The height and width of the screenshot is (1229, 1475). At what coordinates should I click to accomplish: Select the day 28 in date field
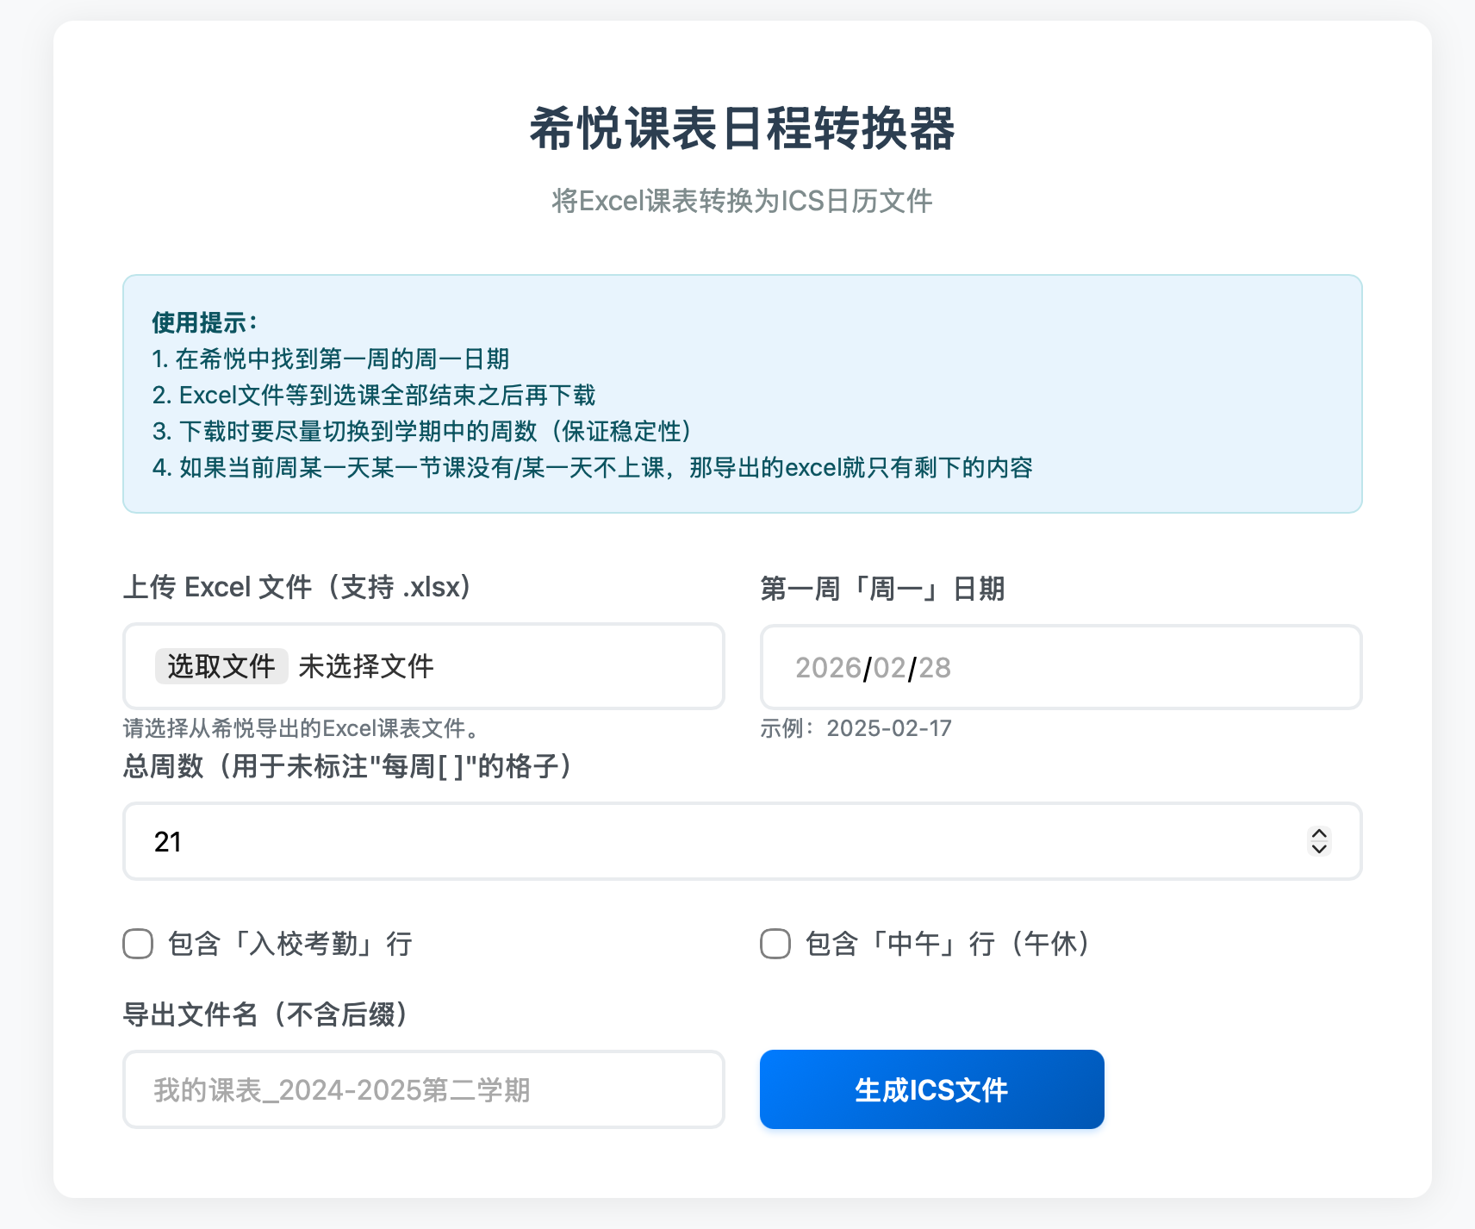pos(935,668)
